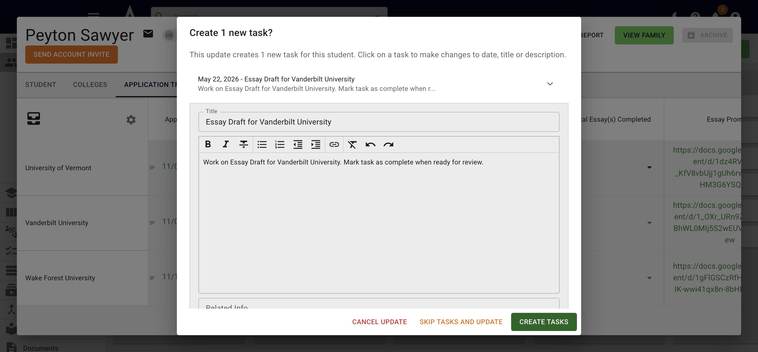Click Send Account Invite button
Screen dimensions: 758x352
coord(72,54)
